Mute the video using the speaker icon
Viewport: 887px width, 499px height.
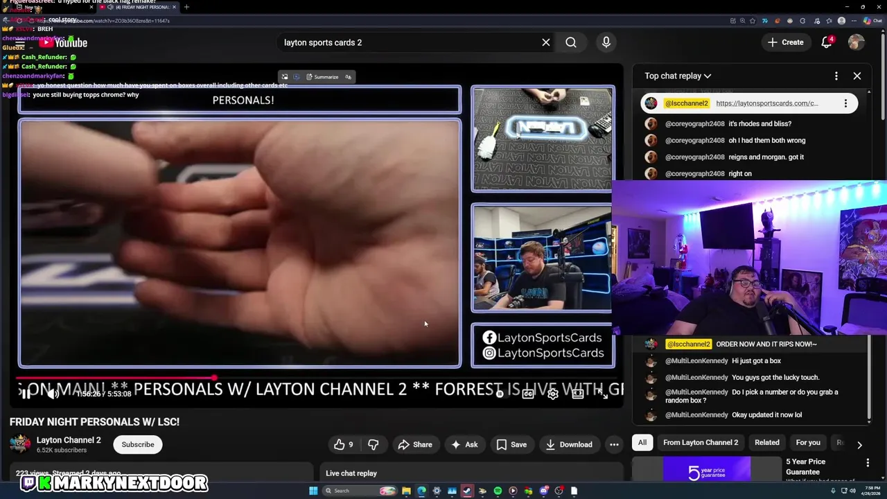coord(53,394)
